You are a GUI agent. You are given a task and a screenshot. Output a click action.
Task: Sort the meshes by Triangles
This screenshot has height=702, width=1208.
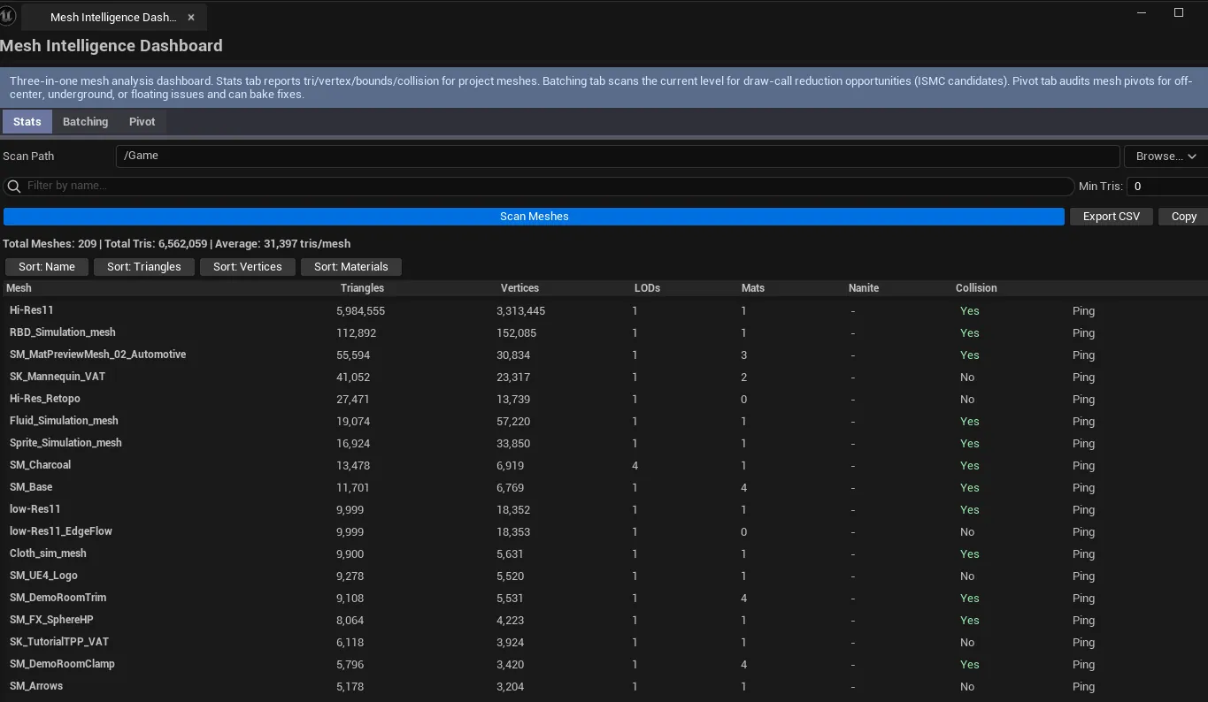[144, 267]
